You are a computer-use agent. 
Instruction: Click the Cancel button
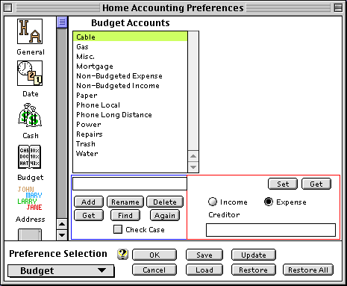pos(154,270)
